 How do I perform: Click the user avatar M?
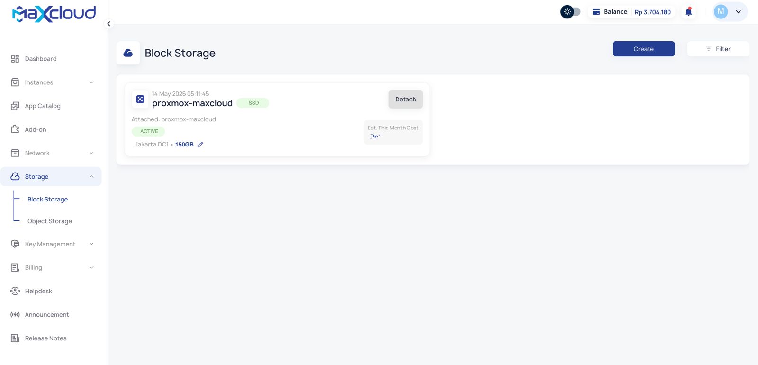(721, 12)
